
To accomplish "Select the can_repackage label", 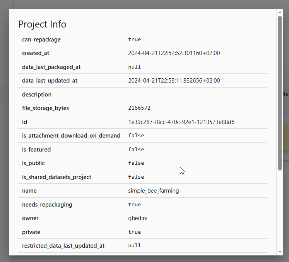I will [x=41, y=40].
